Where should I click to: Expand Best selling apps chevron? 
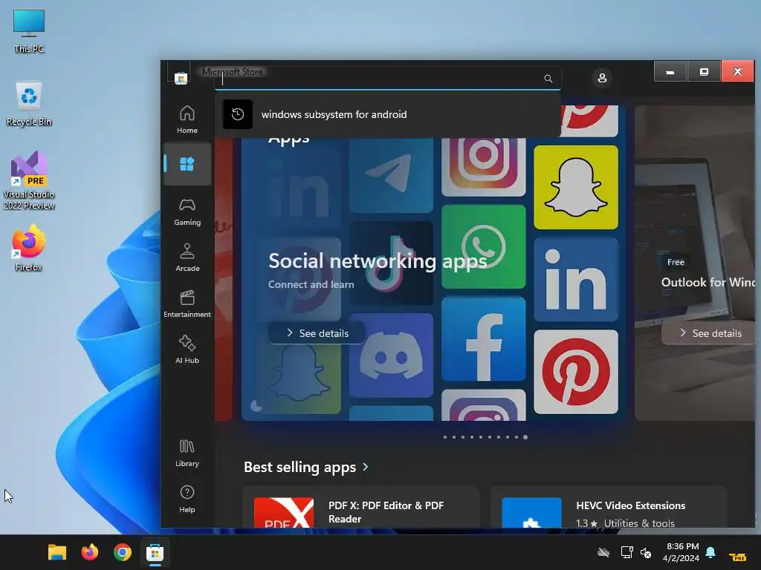(366, 467)
